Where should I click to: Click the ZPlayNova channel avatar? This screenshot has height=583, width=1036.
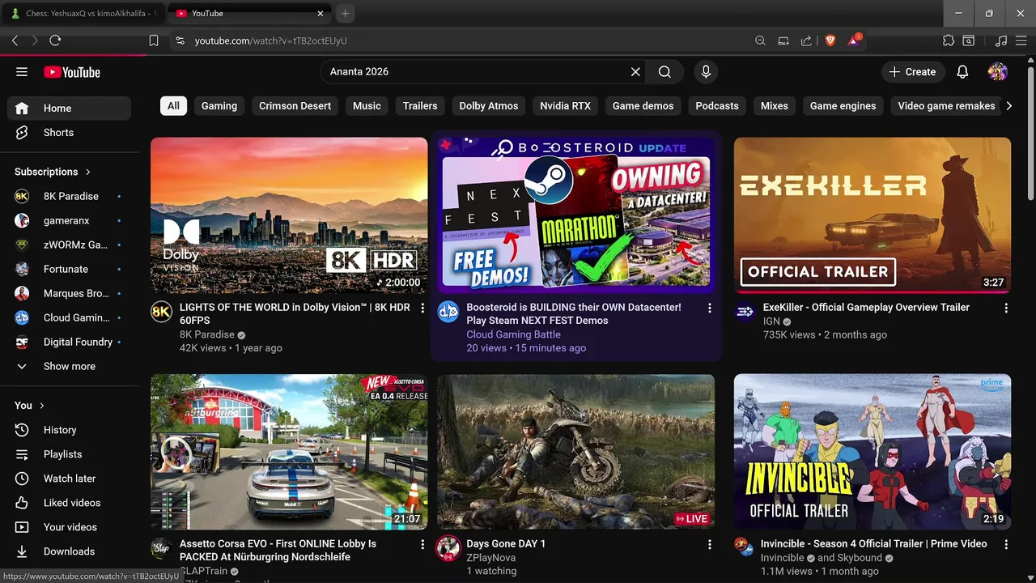(x=448, y=548)
